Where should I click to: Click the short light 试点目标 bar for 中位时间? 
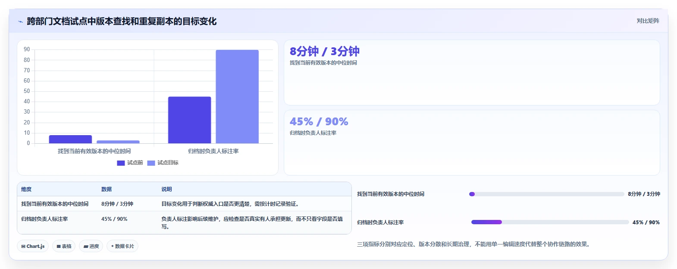pos(118,142)
